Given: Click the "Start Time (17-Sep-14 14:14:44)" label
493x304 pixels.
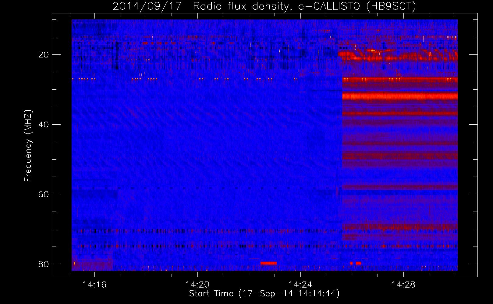Looking at the screenshot, I should click(x=264, y=294).
